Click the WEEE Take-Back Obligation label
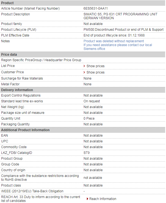 [32, 191]
